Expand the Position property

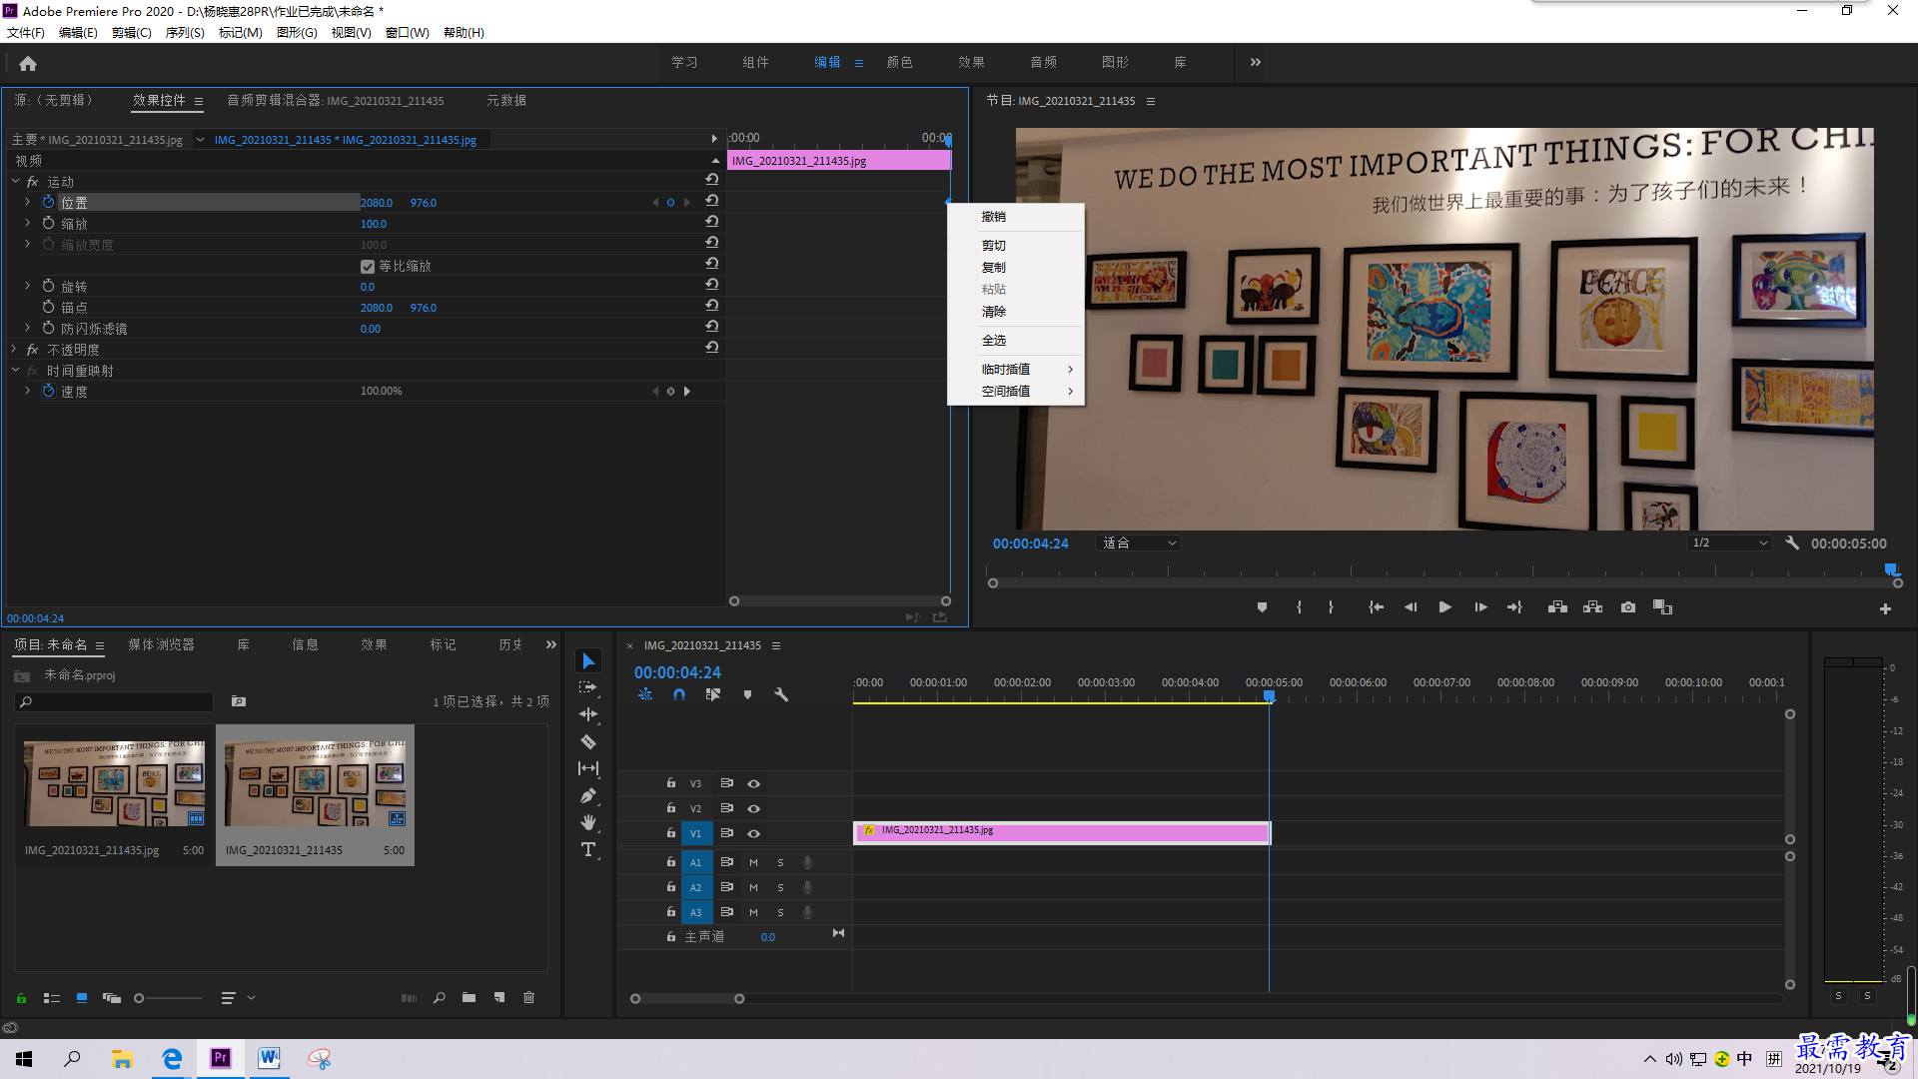pyautogui.click(x=27, y=202)
